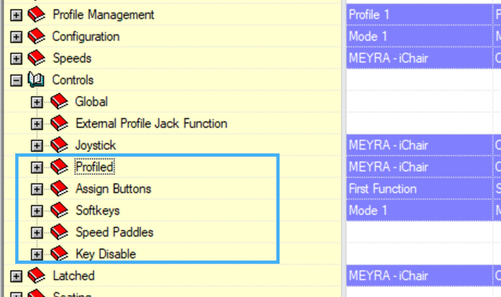Click the book icon beside Joystick
Image resolution: width=501 pixels, height=297 pixels.
pyautogui.click(x=59, y=145)
